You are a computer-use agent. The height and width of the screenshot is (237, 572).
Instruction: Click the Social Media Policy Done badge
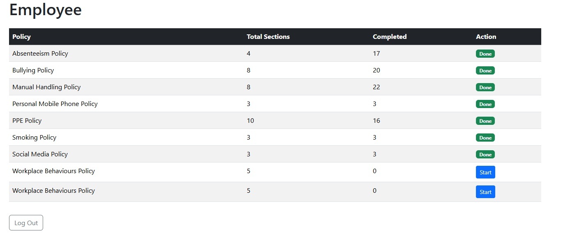tap(485, 154)
